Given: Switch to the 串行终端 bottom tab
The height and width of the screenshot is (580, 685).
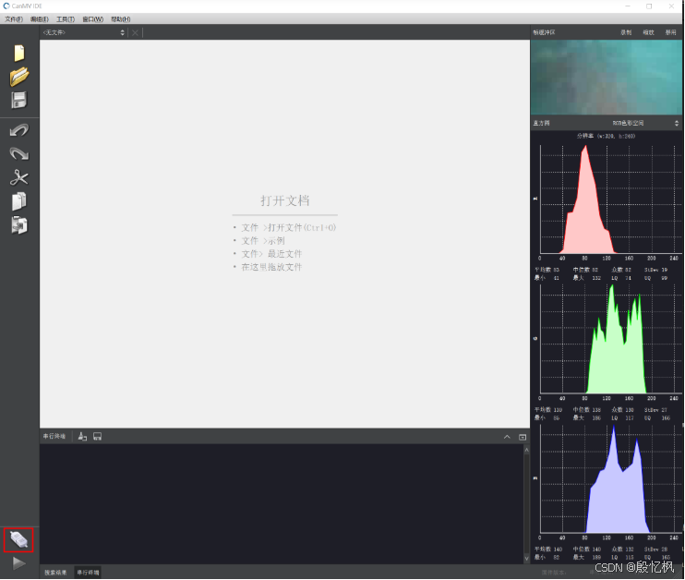Looking at the screenshot, I should coord(88,572).
